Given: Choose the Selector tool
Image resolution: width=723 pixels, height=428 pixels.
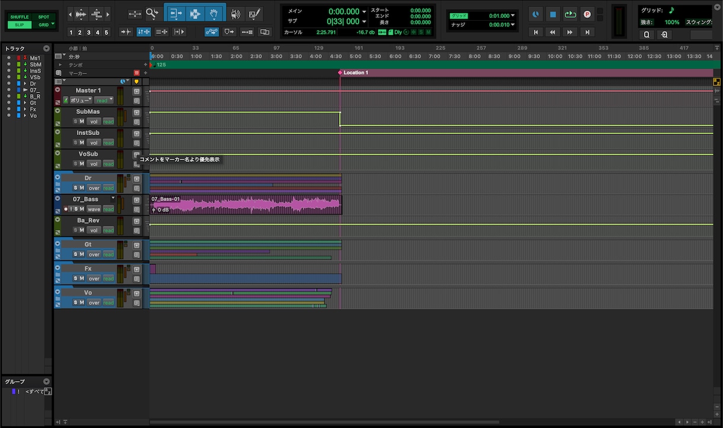Looking at the screenshot, I should click(194, 14).
